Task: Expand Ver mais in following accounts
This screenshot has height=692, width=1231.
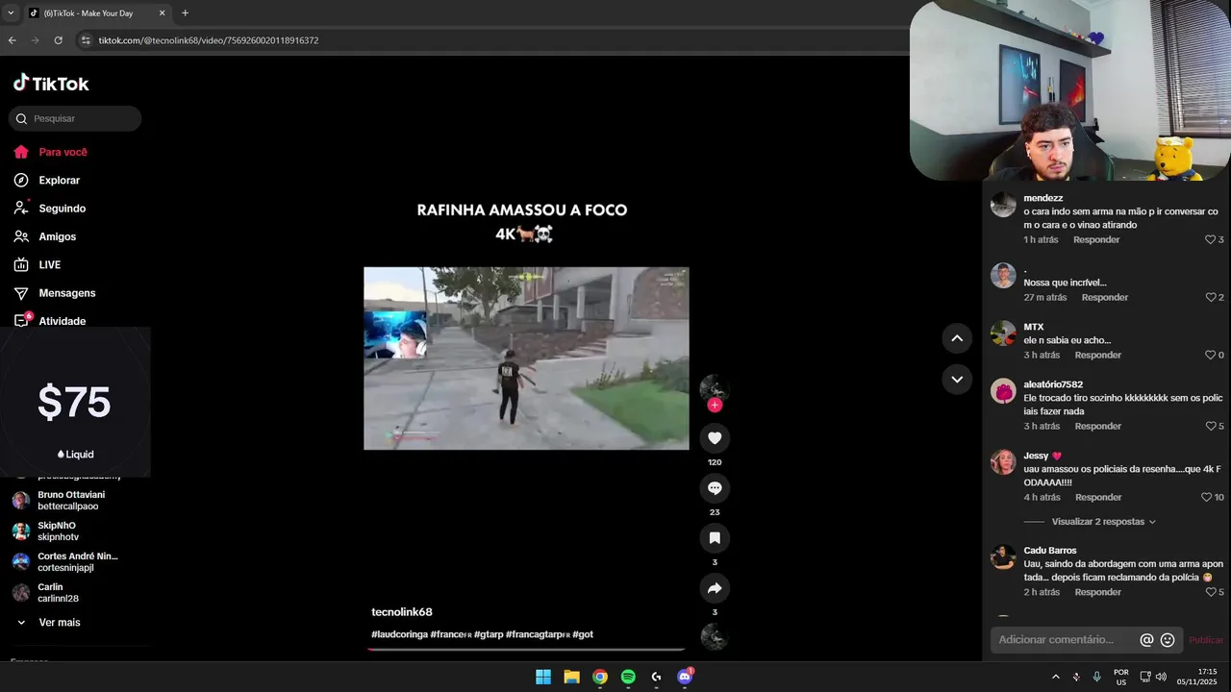Action: (x=48, y=623)
